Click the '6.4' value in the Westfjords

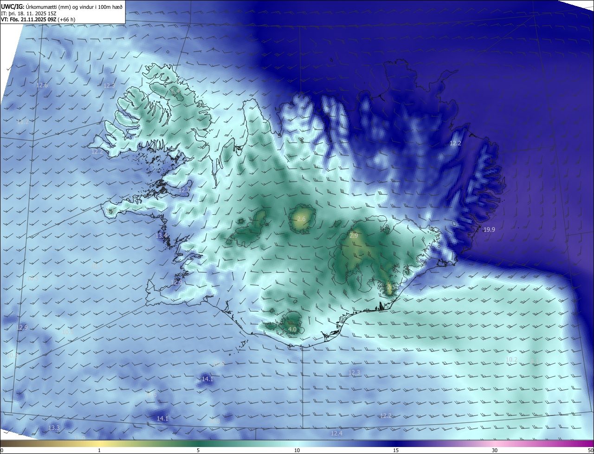(x=176, y=92)
